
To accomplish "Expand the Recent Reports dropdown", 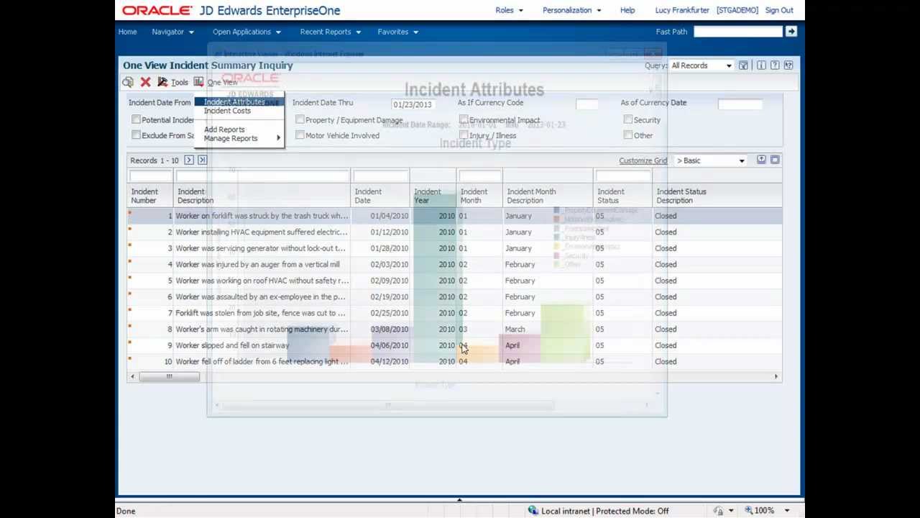I will pos(331,32).
